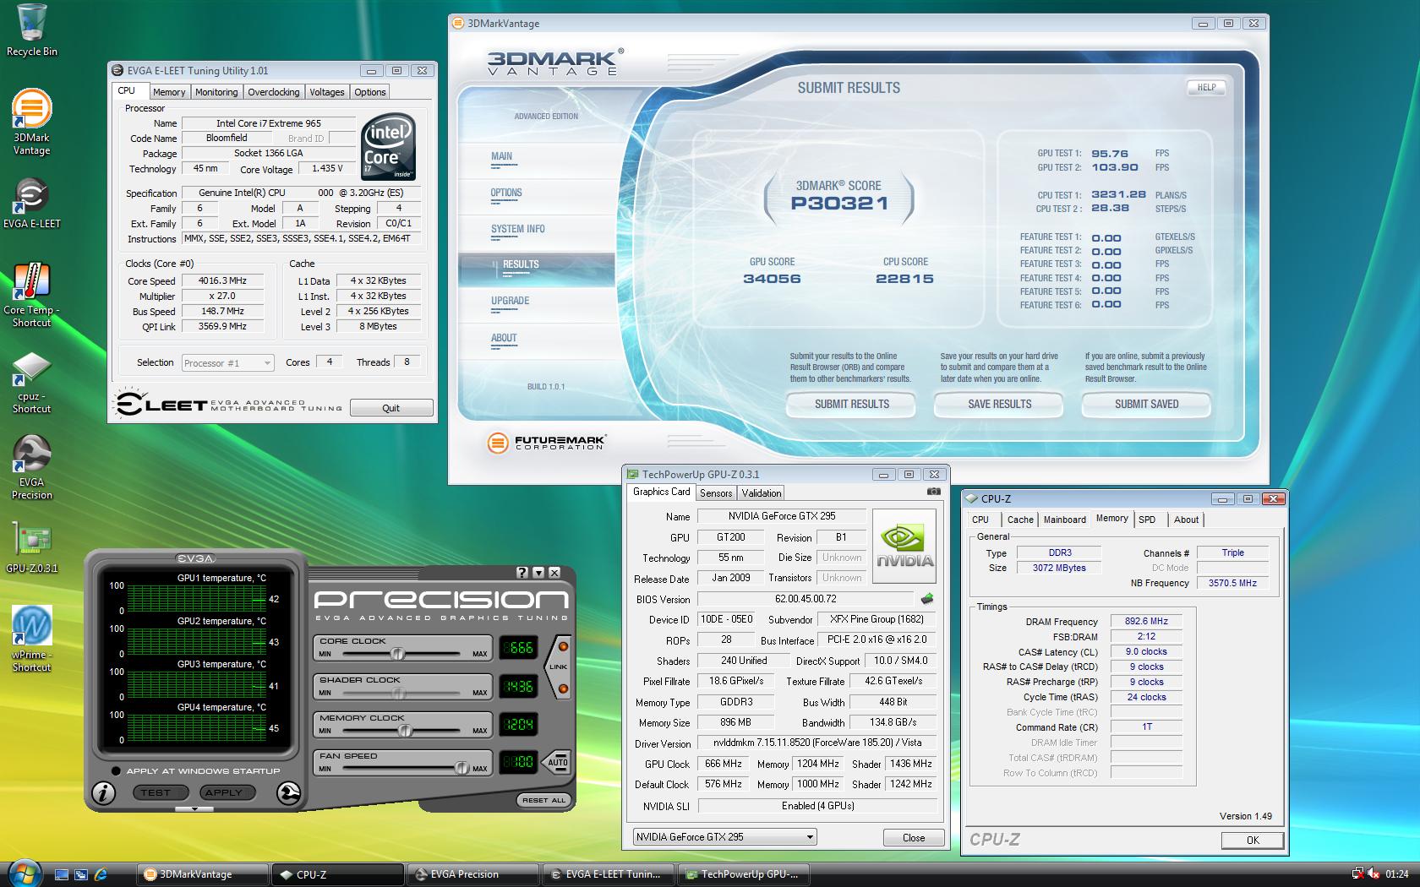
Task: Switch to EVGA Precision taskbar button
Action: tap(474, 874)
